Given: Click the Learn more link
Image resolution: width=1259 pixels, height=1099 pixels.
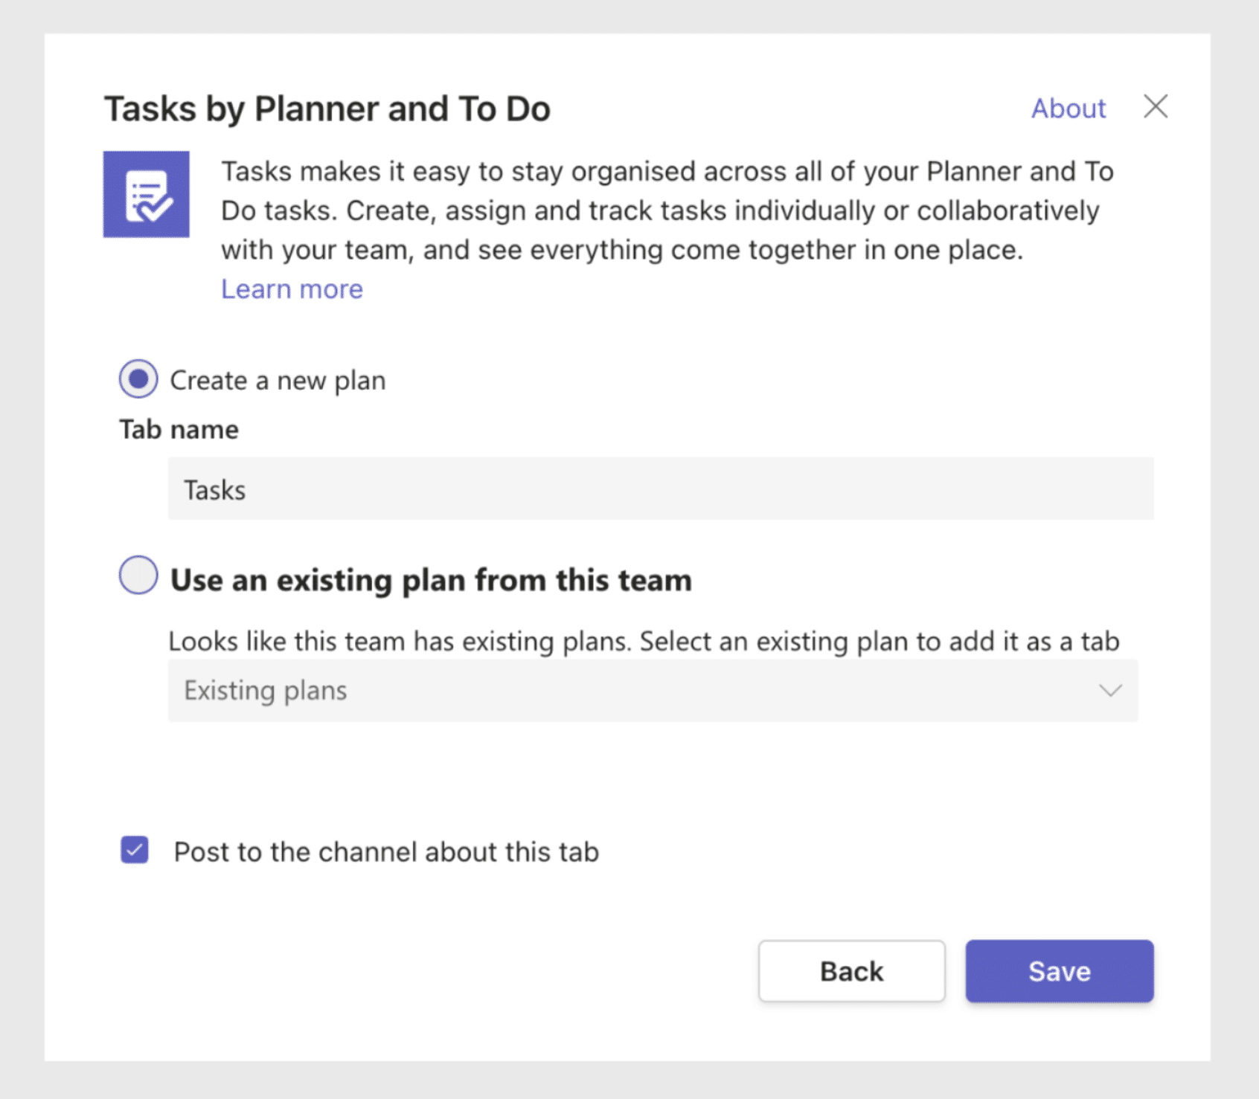Looking at the screenshot, I should coord(291,289).
